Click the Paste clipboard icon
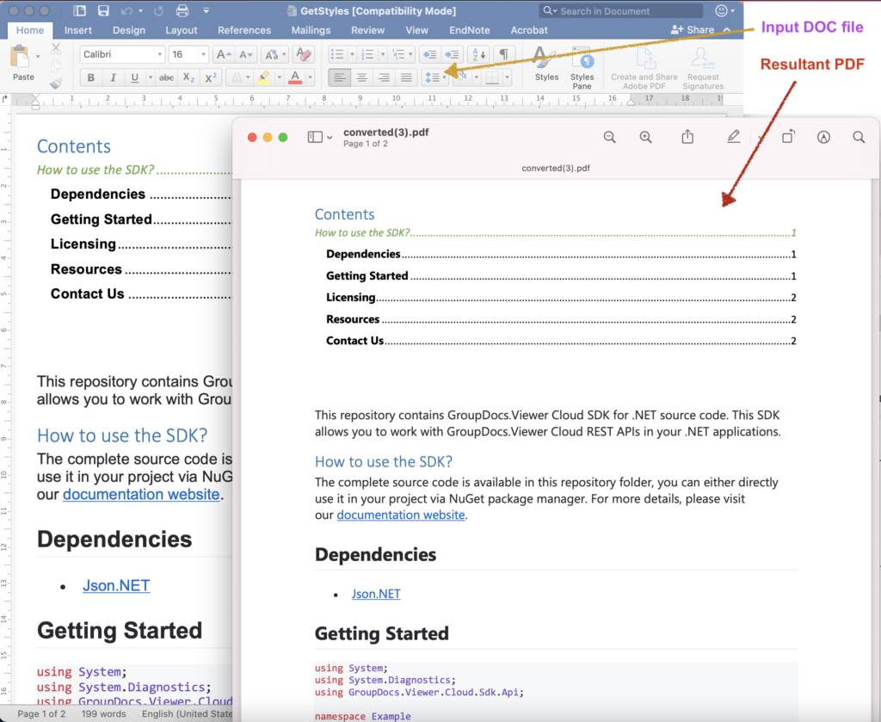The height and width of the screenshot is (722, 881). pos(21,57)
